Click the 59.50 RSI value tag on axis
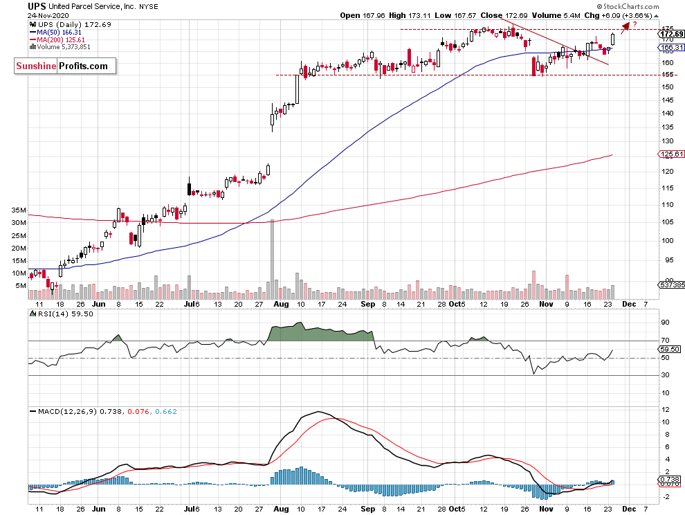This screenshot has height=515, width=685. point(670,349)
